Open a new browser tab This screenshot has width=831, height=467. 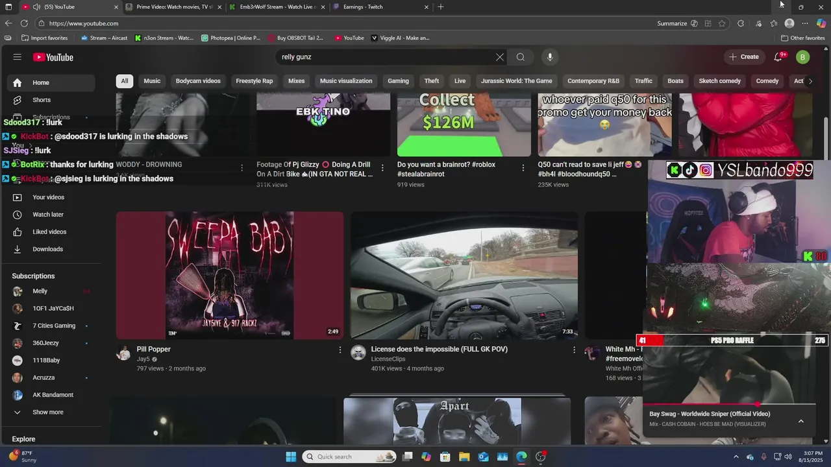click(x=441, y=6)
